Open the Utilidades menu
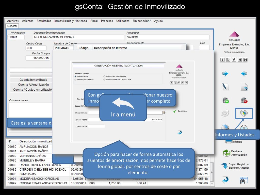The width and height of the screenshot is (260, 195). [x=123, y=21]
